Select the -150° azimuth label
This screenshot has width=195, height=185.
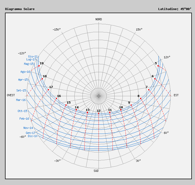57,30
